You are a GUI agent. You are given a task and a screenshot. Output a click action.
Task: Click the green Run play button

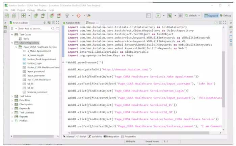158,16
